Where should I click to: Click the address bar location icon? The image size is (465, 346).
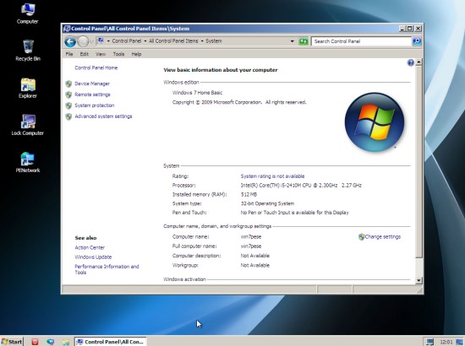(101, 41)
